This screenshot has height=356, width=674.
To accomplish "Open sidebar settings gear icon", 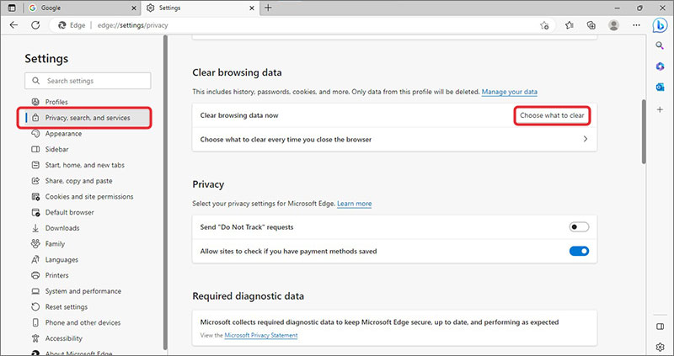I will click(x=660, y=347).
